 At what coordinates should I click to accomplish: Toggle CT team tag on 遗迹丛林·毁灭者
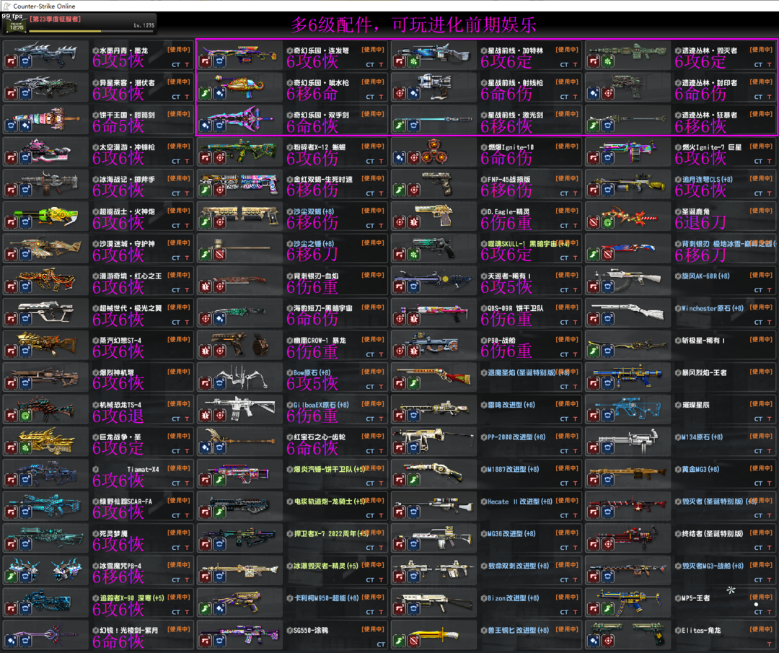[x=758, y=65]
